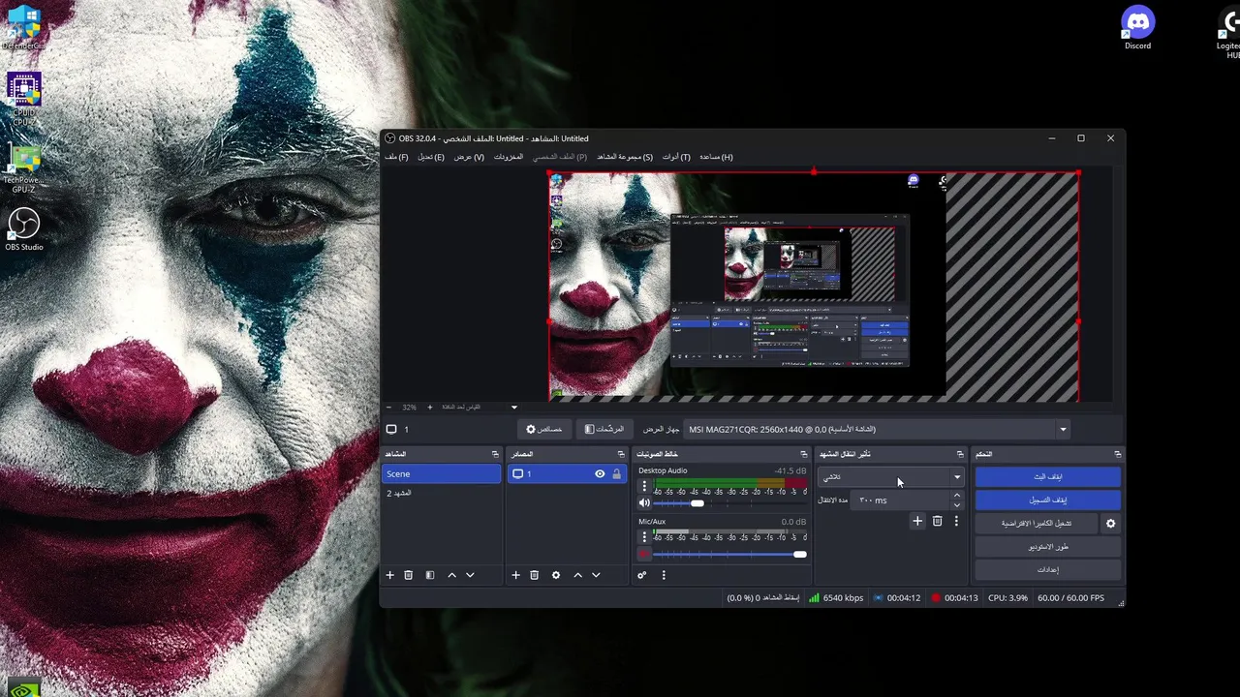
Task: Click the إيقاف التسجيل stop recording button
Action: tap(1048, 500)
